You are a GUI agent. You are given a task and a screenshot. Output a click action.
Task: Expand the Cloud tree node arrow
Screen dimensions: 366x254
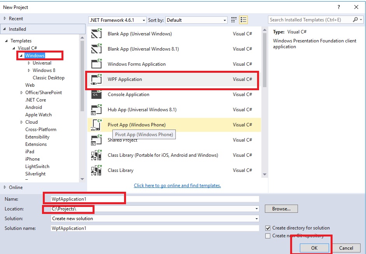[21, 122]
